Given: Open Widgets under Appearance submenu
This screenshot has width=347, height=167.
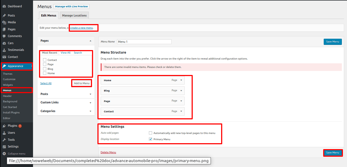Looking at the screenshot, I should click(x=8, y=85).
